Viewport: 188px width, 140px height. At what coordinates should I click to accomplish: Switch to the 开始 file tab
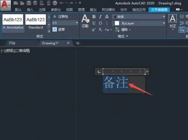pyautogui.click(x=12, y=43)
